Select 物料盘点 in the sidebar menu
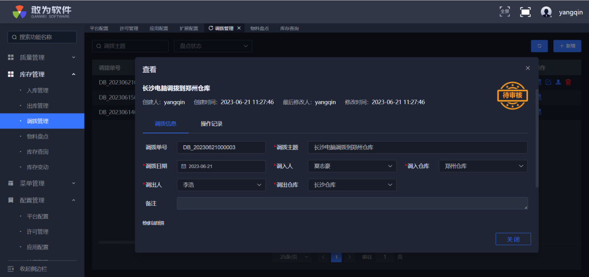This screenshot has width=589, height=277. pos(38,136)
